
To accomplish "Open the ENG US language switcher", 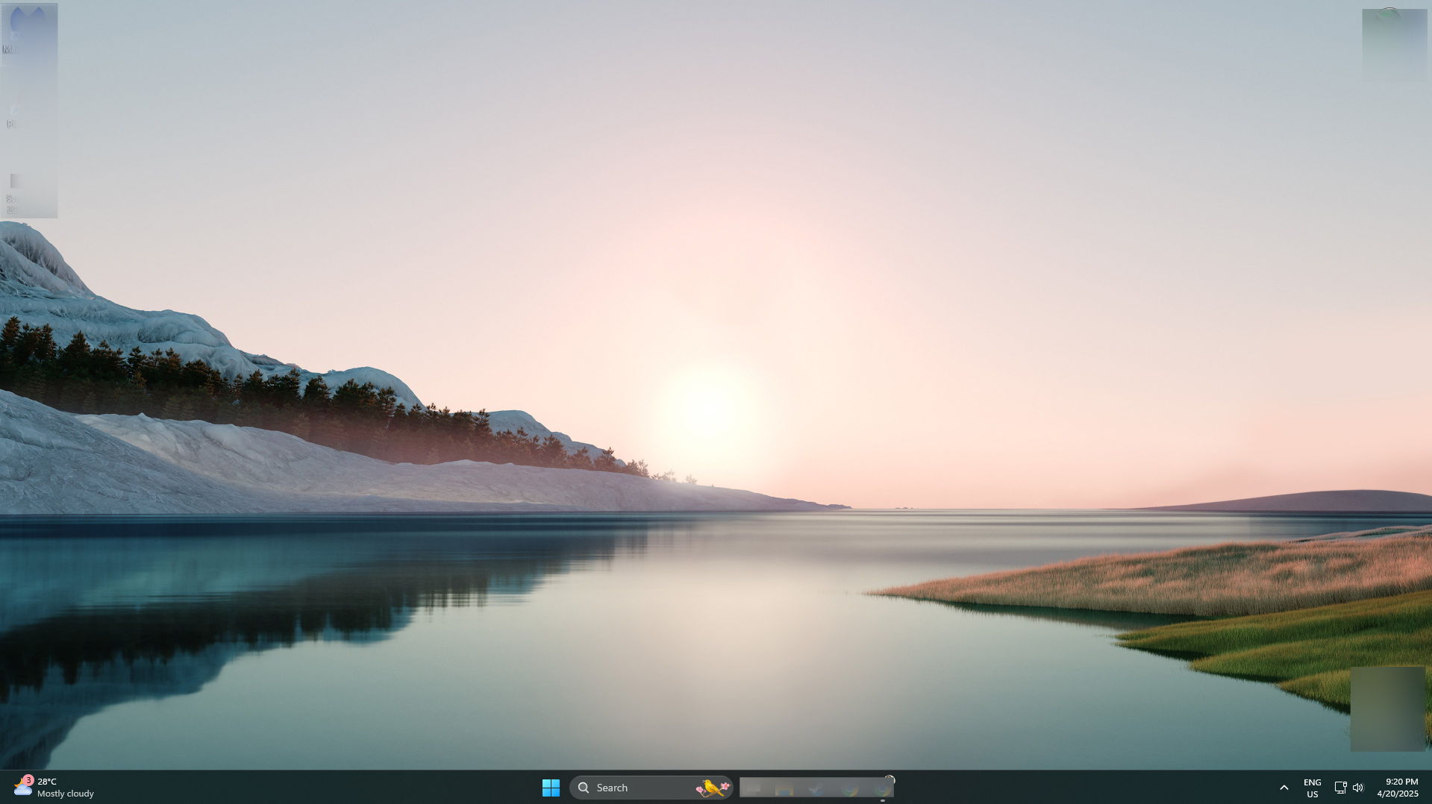I will 1313,788.
